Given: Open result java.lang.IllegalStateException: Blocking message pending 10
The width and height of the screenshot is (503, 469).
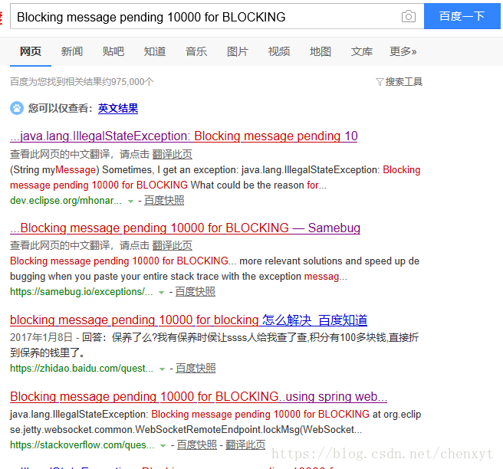Looking at the screenshot, I should pos(184,136).
